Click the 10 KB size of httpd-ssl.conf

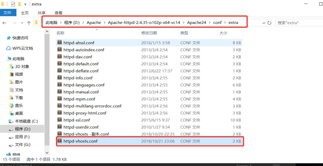(236, 120)
